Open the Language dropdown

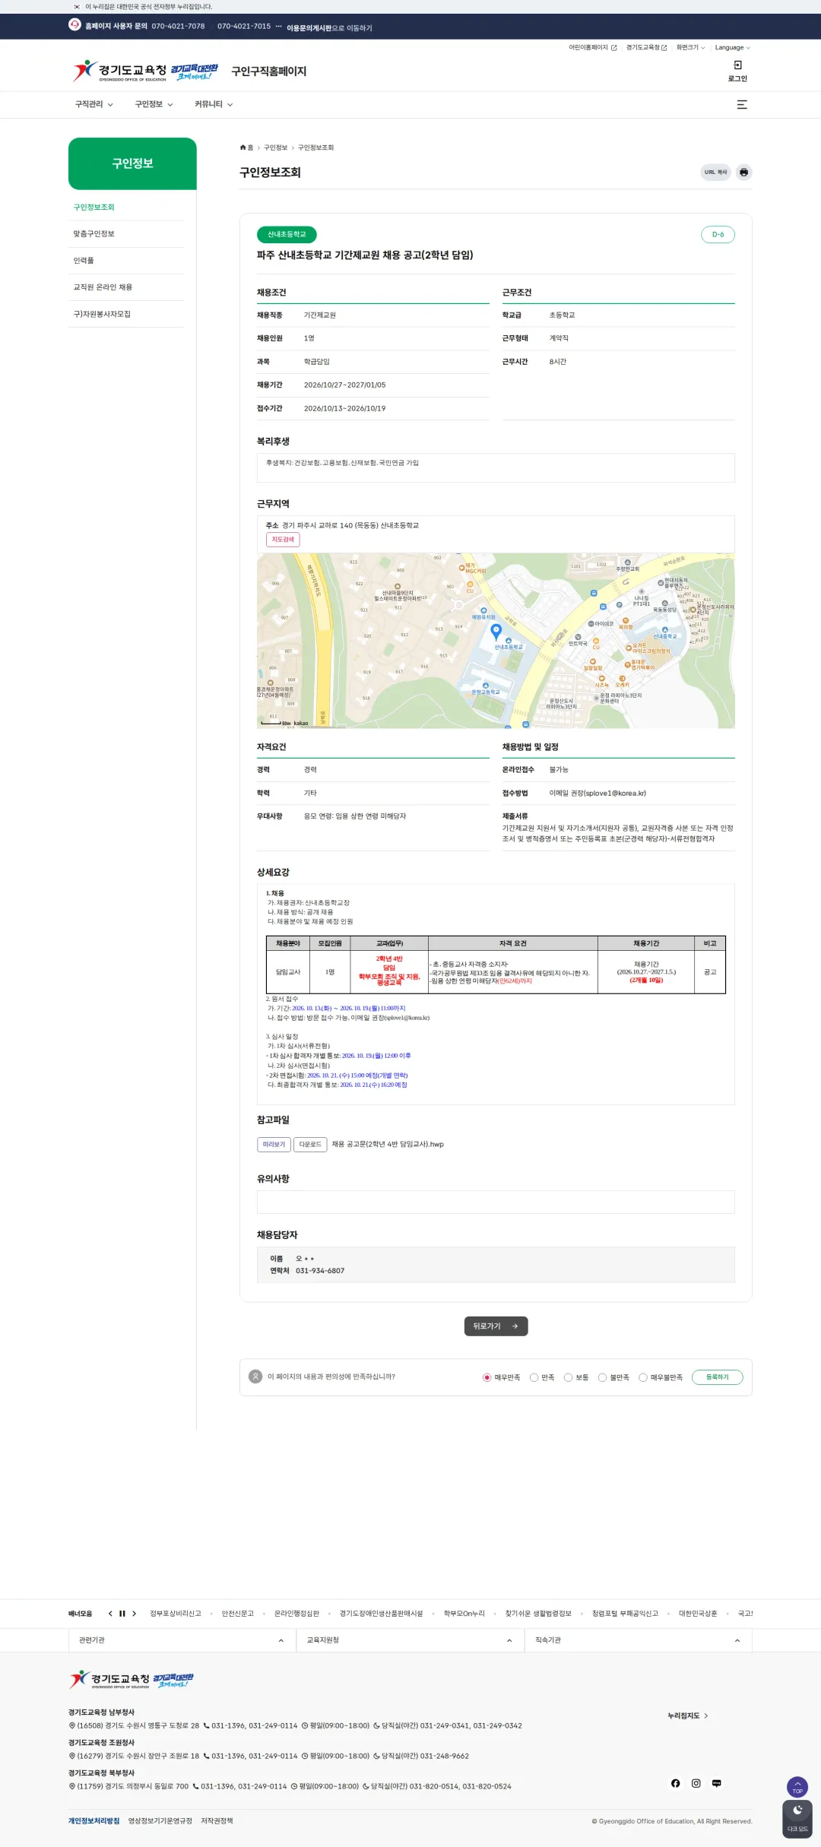tap(732, 48)
